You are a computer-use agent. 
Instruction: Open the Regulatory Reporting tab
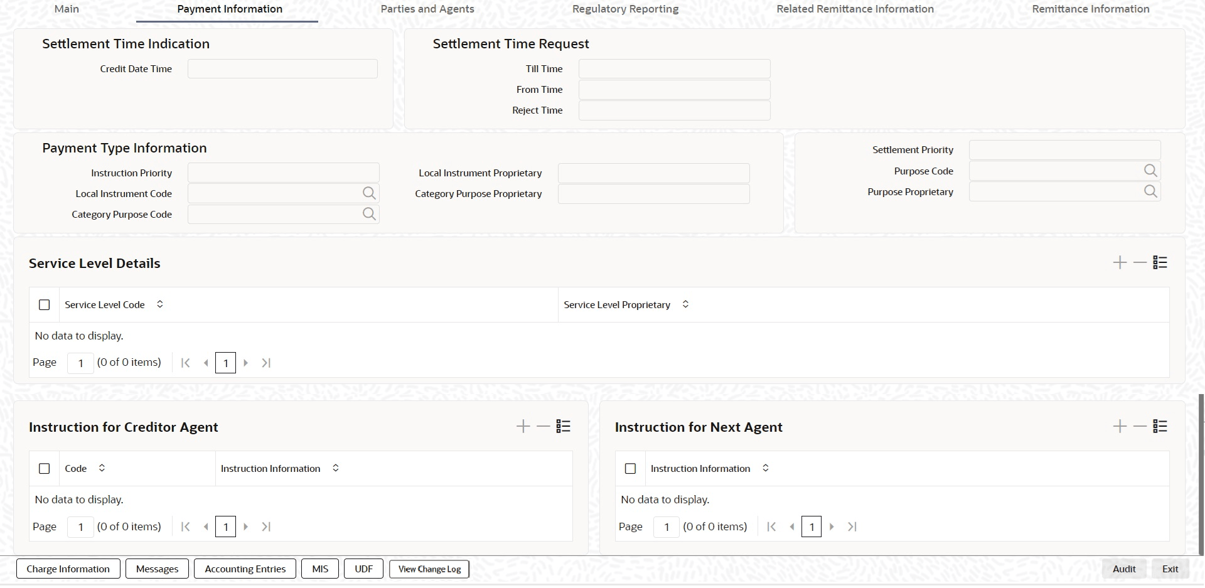(626, 9)
